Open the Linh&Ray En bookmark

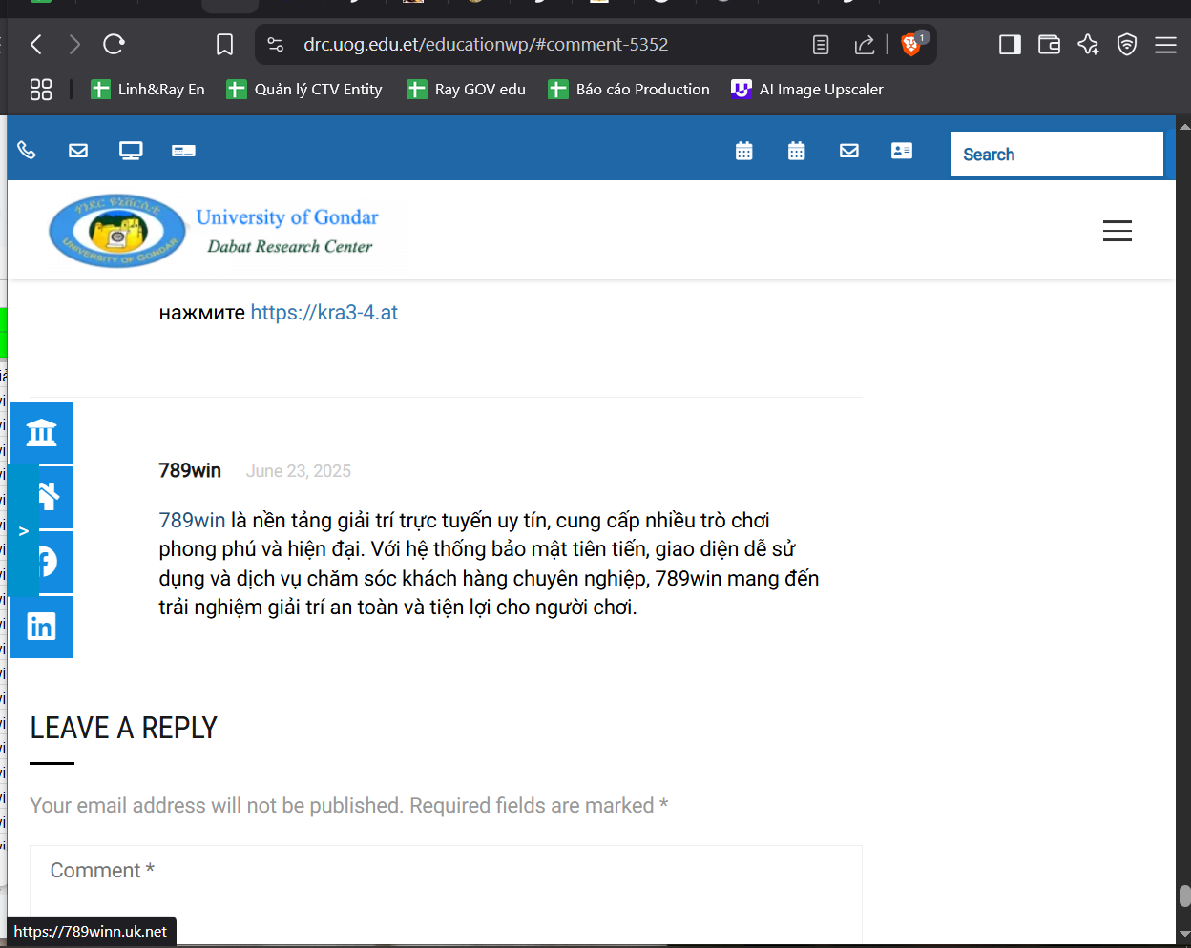coord(148,90)
